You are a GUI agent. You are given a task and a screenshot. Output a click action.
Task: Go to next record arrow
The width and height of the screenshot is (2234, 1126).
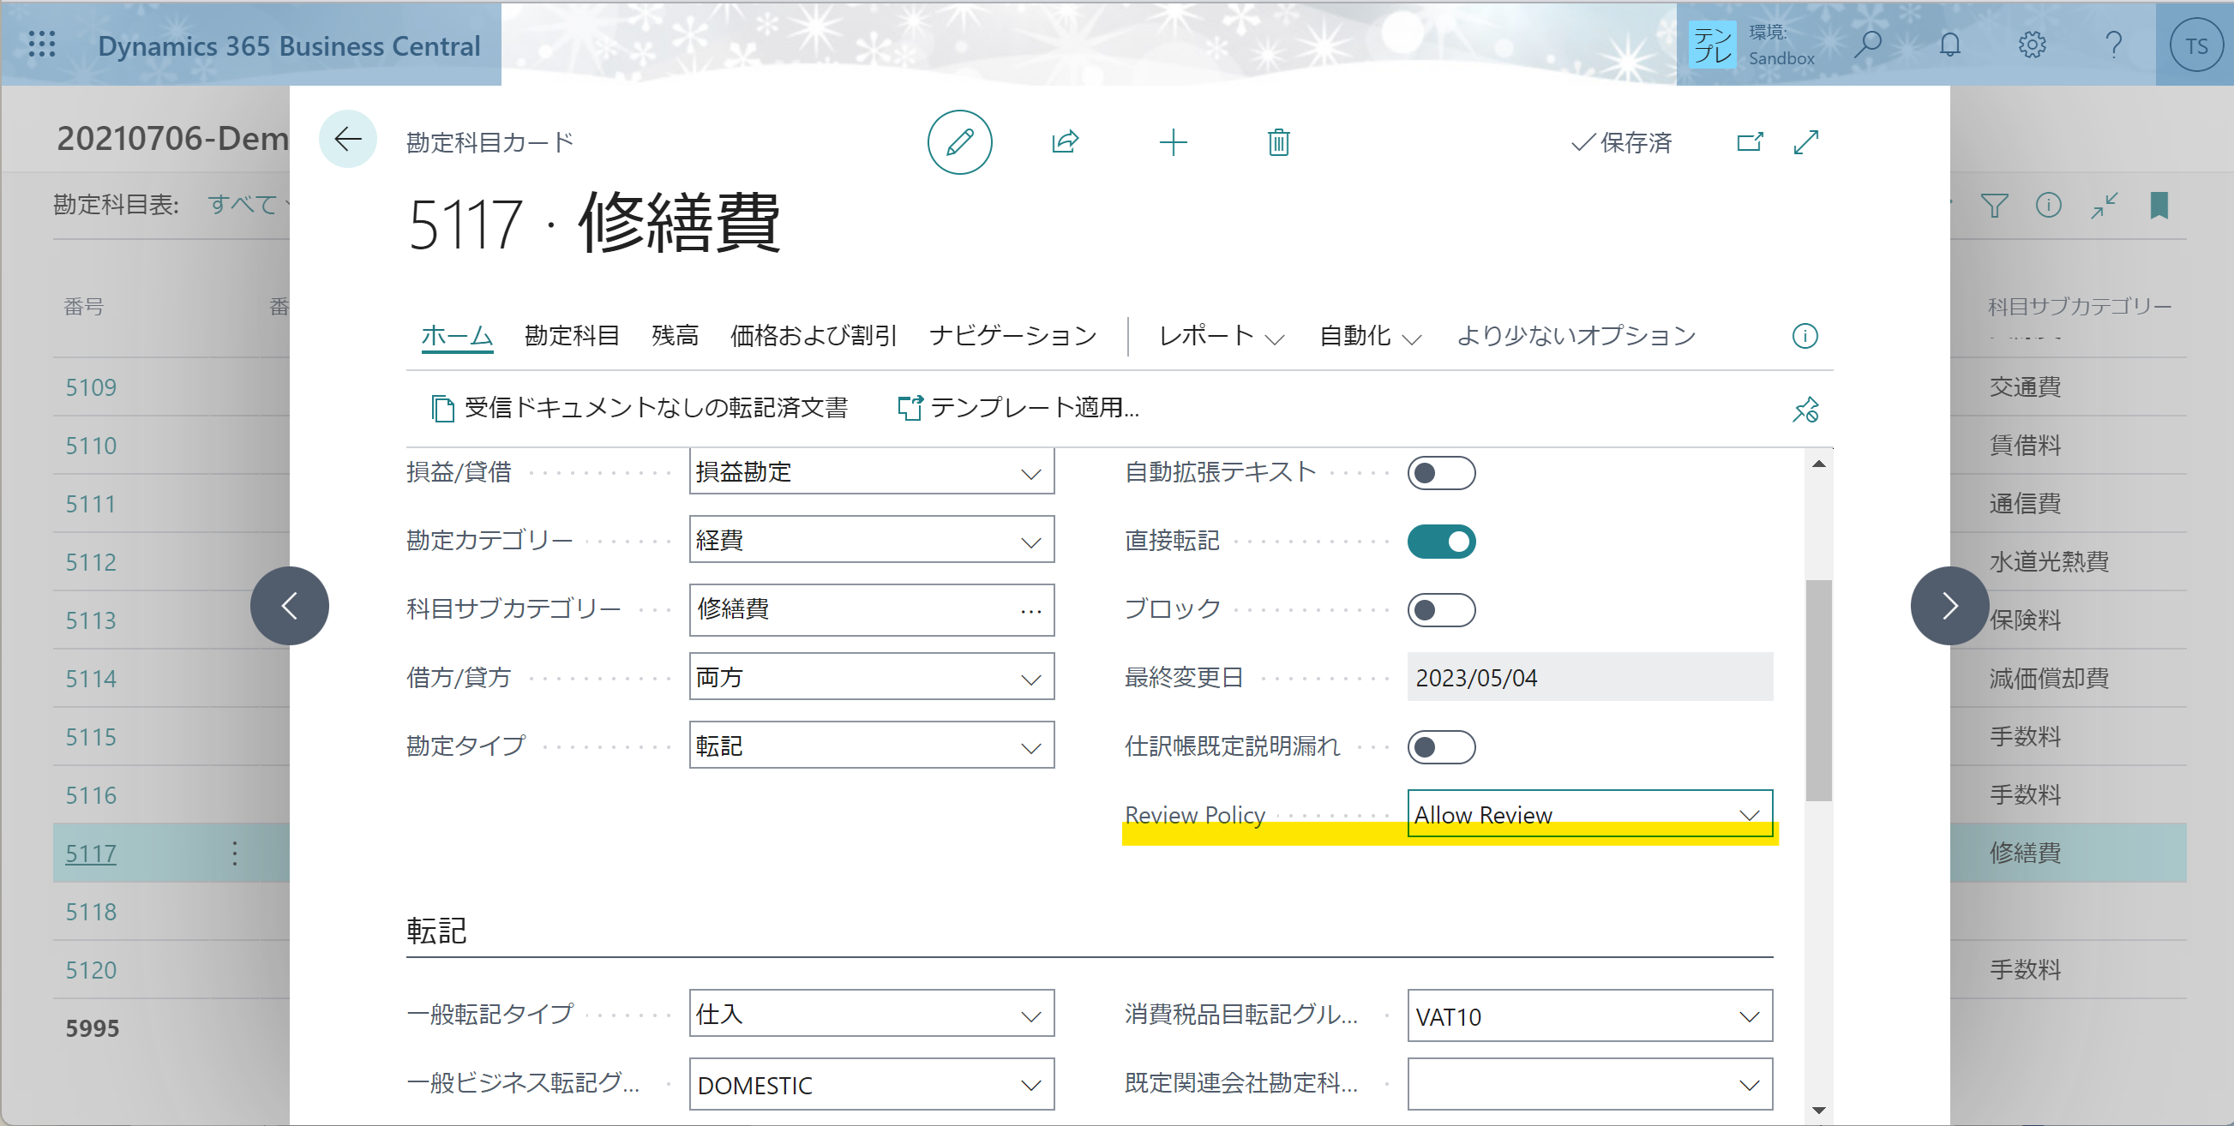[x=1949, y=606]
